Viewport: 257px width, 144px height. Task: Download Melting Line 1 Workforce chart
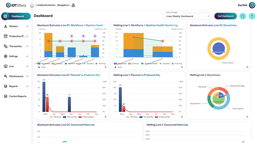[x=182, y=67]
